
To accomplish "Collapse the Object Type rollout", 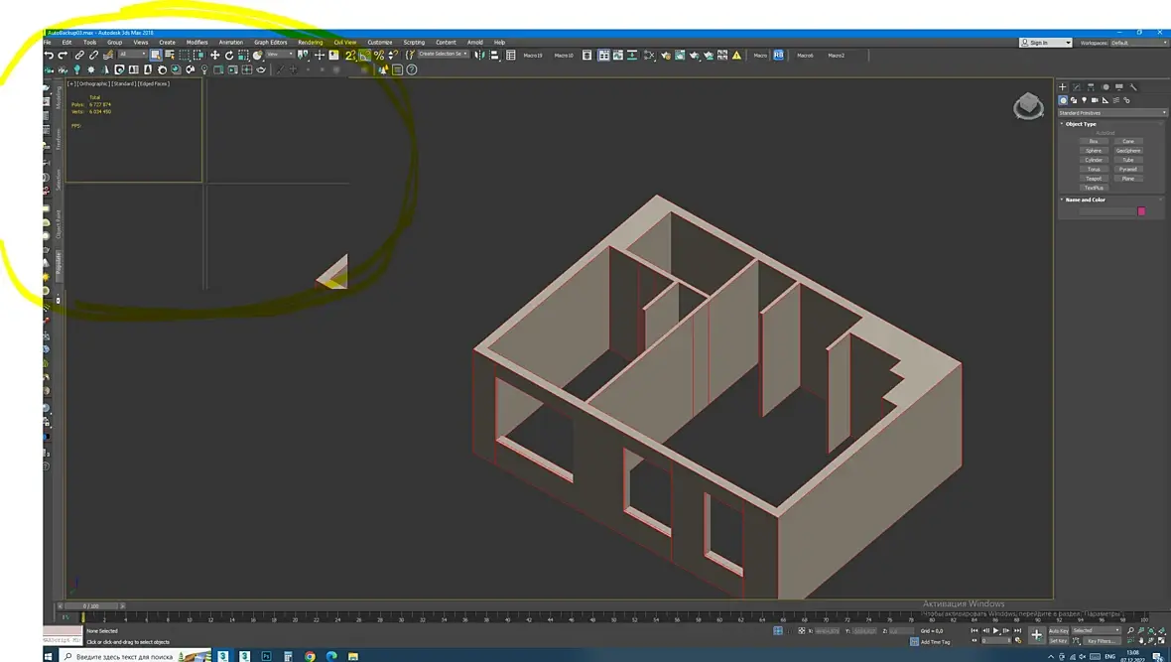I will coord(1081,124).
